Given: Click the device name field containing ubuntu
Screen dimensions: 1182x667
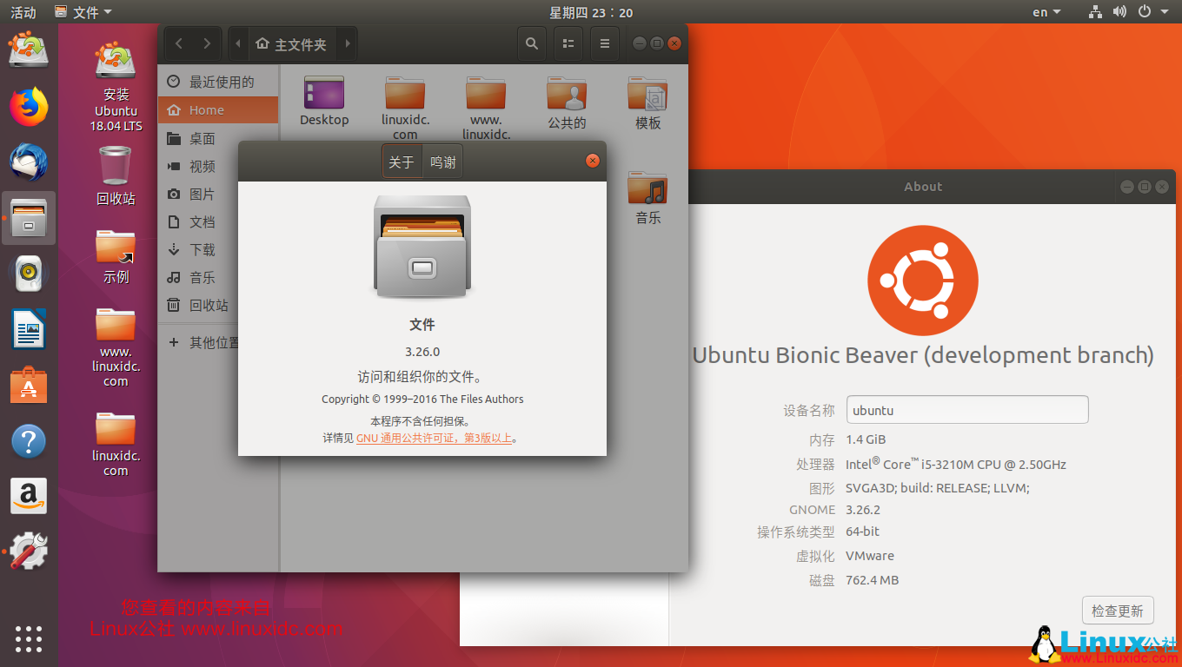Looking at the screenshot, I should [x=967, y=410].
